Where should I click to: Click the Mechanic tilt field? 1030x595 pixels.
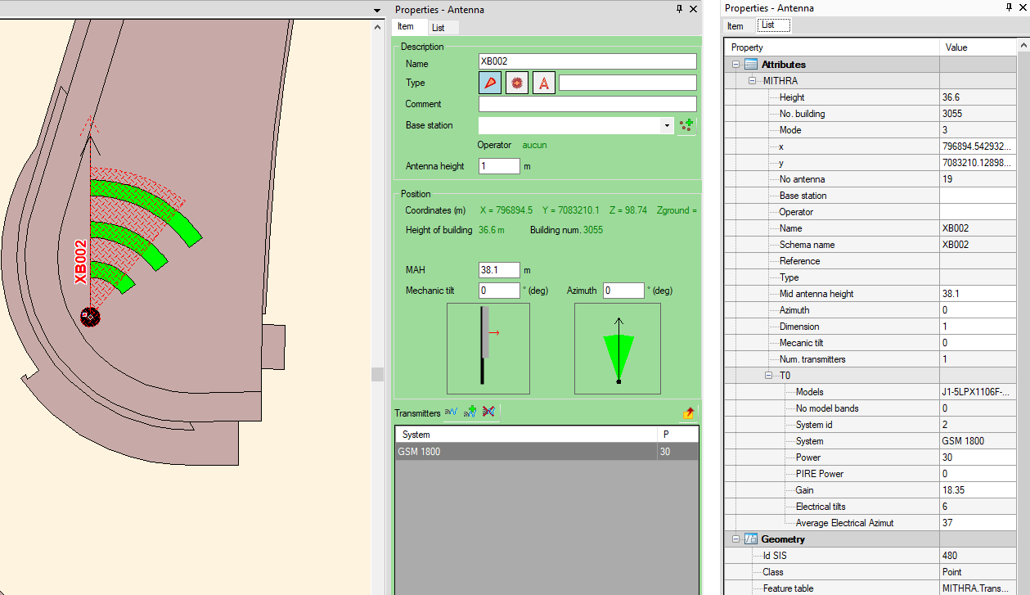tap(499, 291)
